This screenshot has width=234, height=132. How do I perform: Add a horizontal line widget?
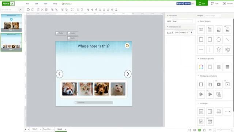tap(201, 49)
